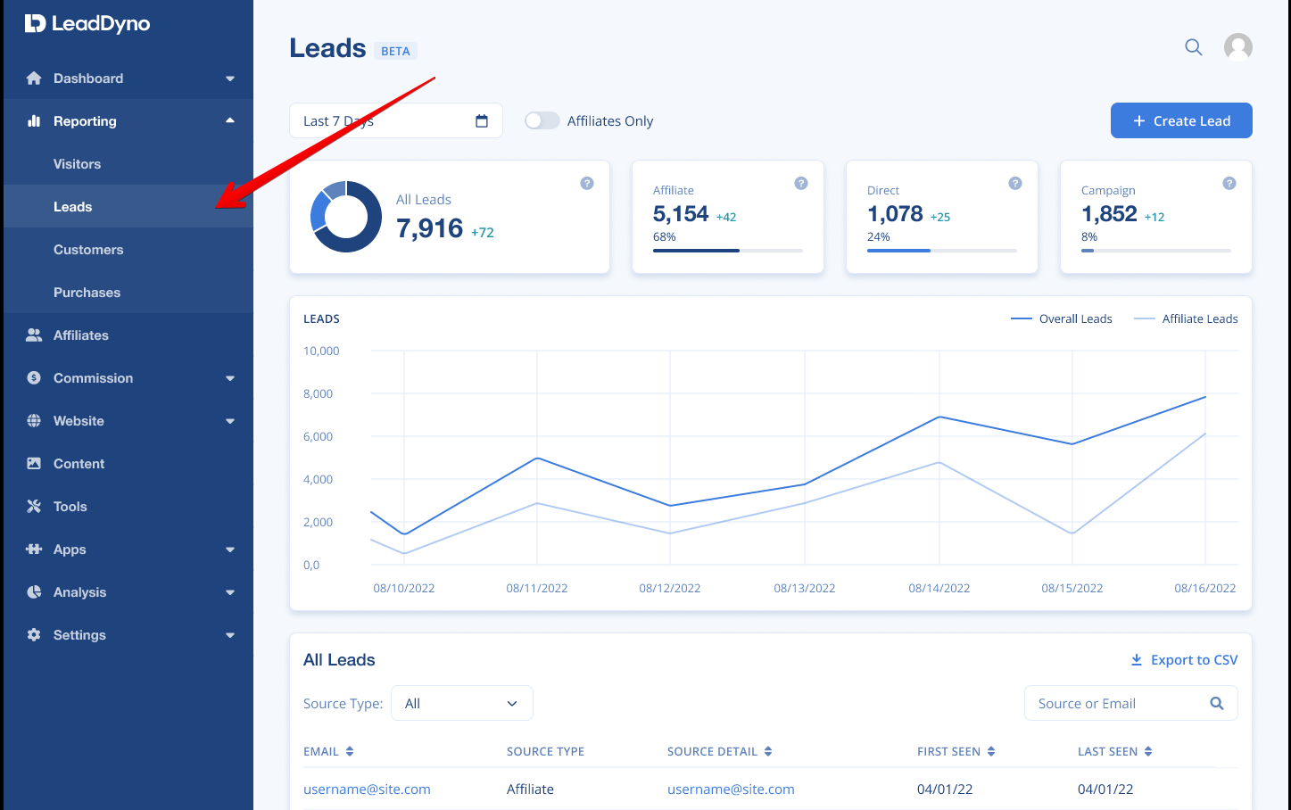
Task: Open the Last 7 Days date range picker
Action: (x=396, y=120)
